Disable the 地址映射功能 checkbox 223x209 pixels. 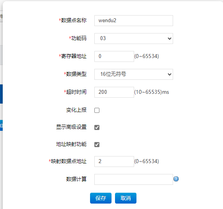click(x=97, y=144)
